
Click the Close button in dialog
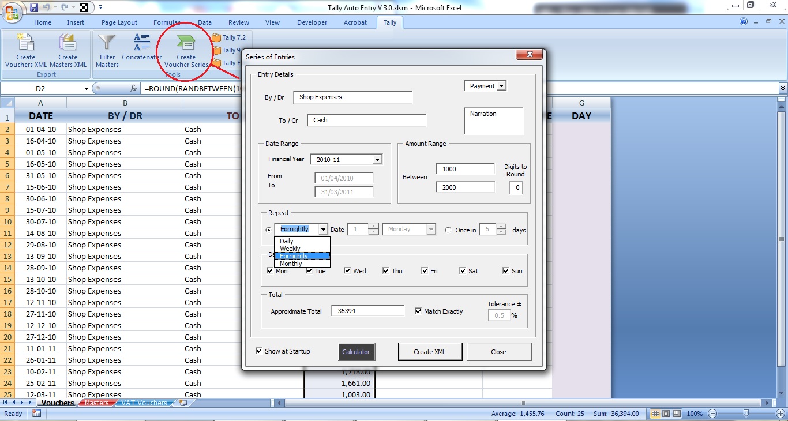pos(499,352)
